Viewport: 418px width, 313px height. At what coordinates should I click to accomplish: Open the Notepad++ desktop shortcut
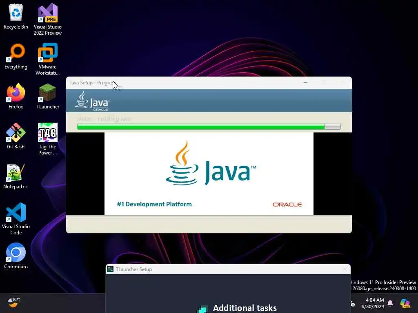pos(16,176)
